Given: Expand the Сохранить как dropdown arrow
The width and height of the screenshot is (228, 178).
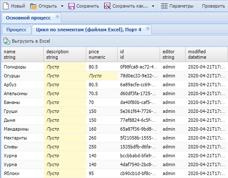Looking at the screenshot, I should point(153,6).
